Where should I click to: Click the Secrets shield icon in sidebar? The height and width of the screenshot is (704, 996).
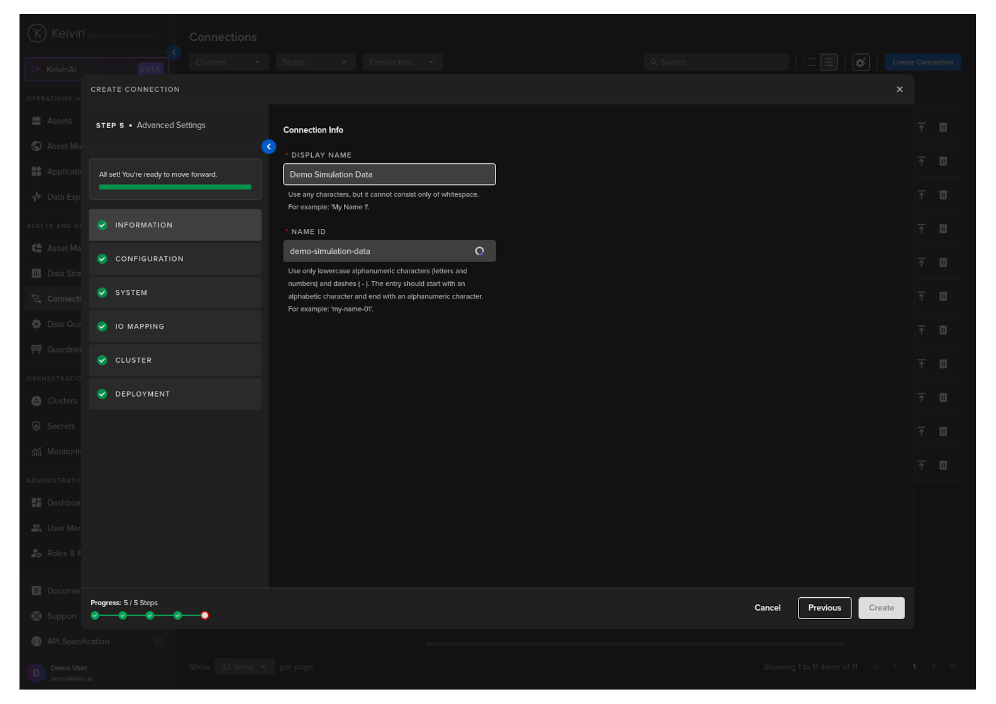[x=36, y=426]
